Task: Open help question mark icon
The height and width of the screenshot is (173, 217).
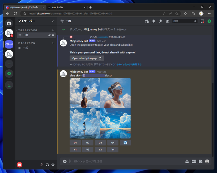Action: click(209, 21)
